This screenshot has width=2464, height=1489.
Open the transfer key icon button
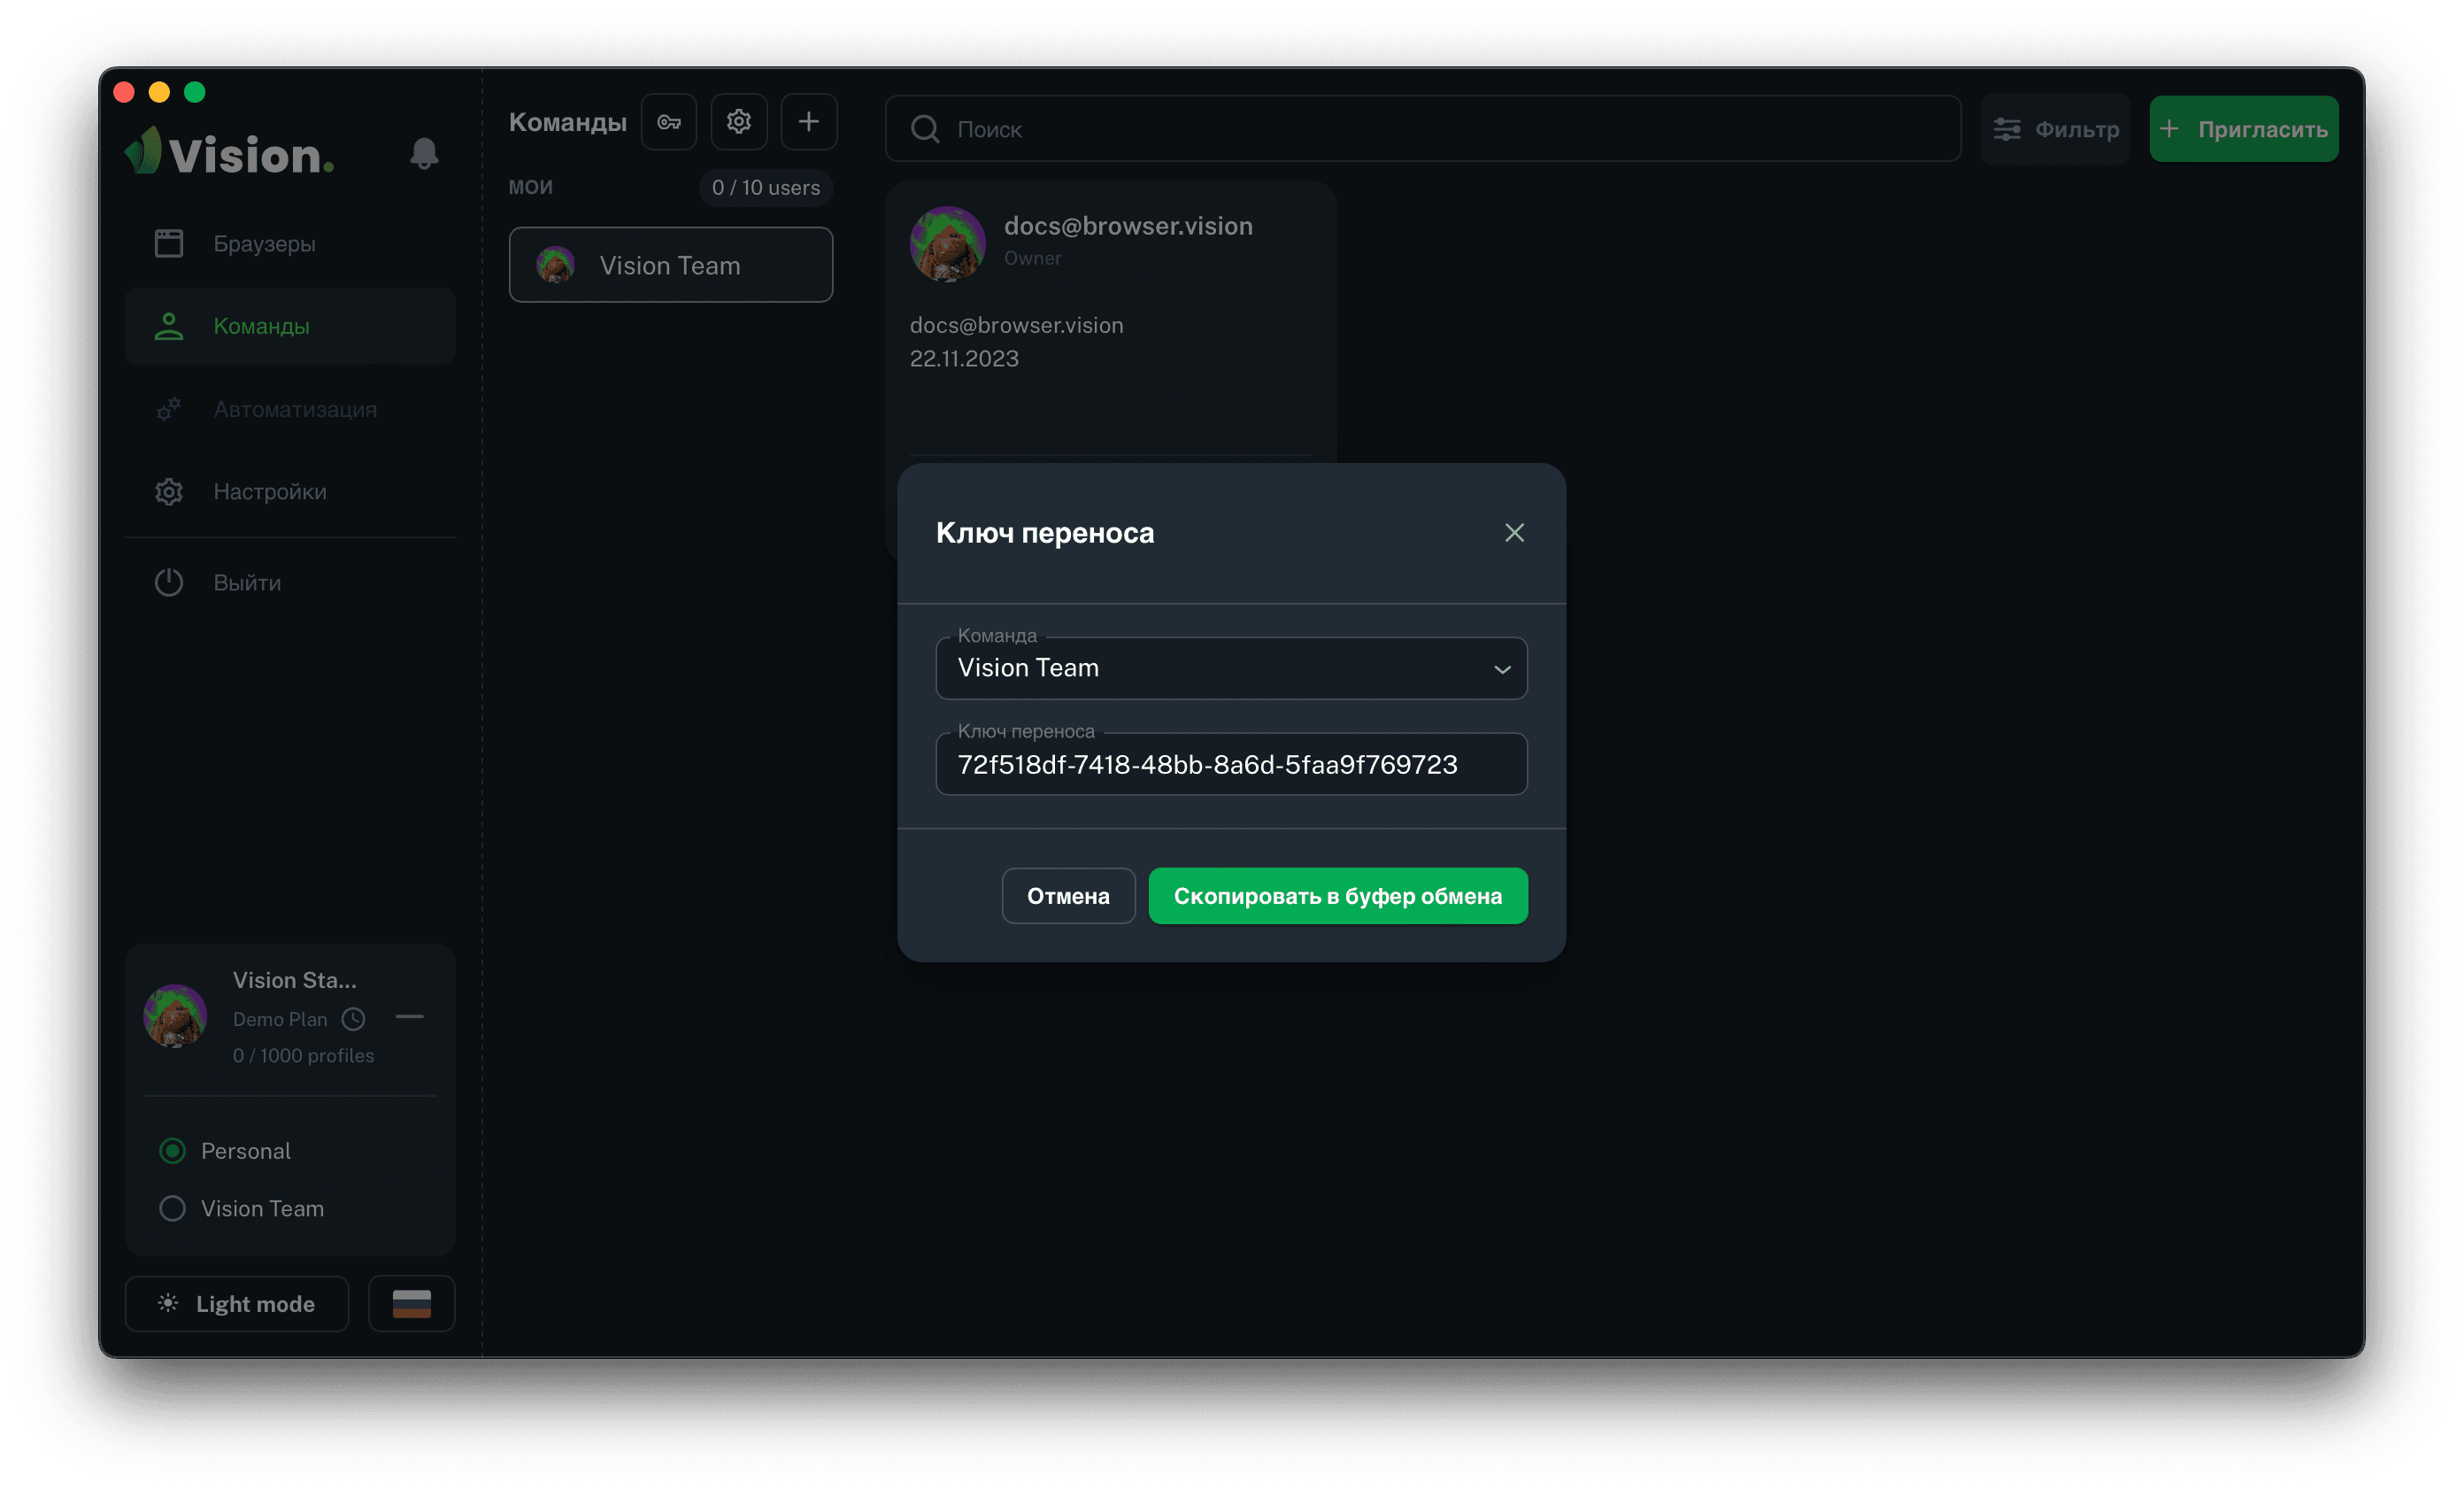(669, 122)
